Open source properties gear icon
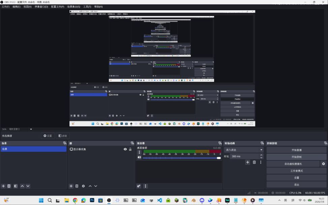 pos(83,186)
